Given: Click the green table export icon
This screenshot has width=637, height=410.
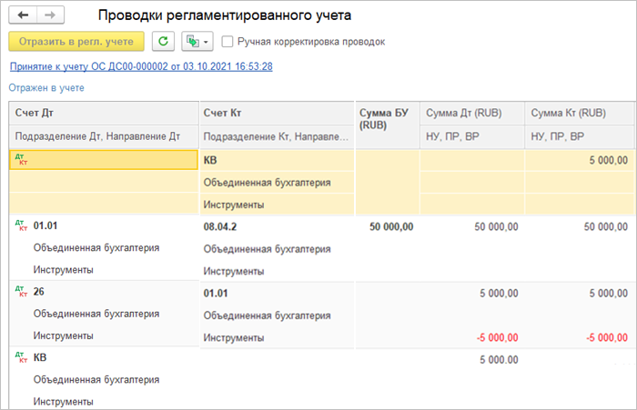Looking at the screenshot, I should (x=191, y=41).
